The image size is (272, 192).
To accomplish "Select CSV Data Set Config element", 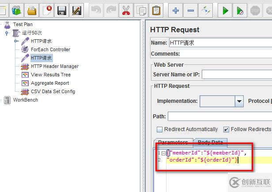I will coord(53,91).
